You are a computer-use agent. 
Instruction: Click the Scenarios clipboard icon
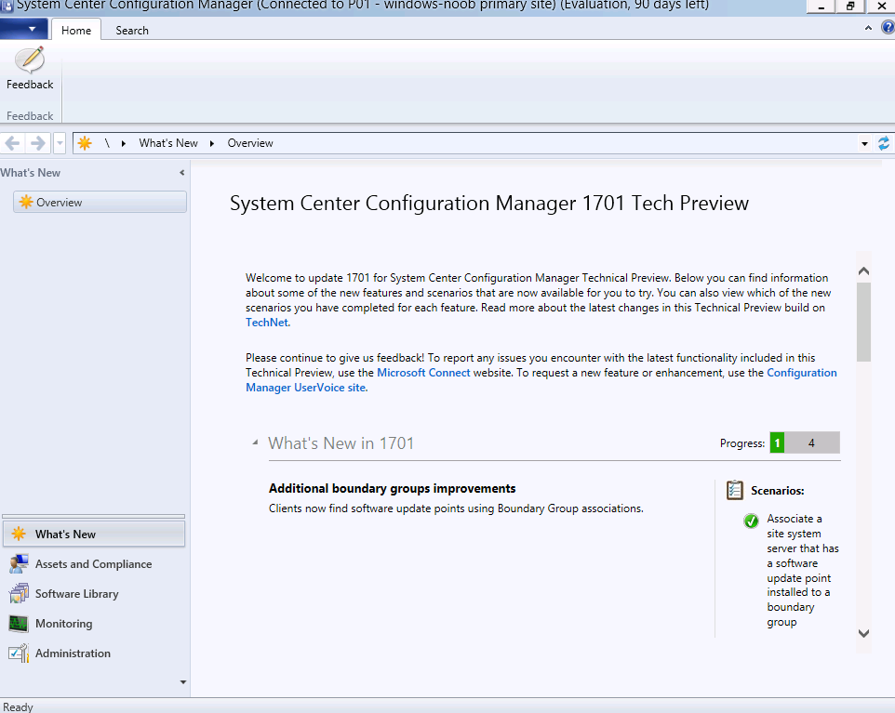[735, 490]
